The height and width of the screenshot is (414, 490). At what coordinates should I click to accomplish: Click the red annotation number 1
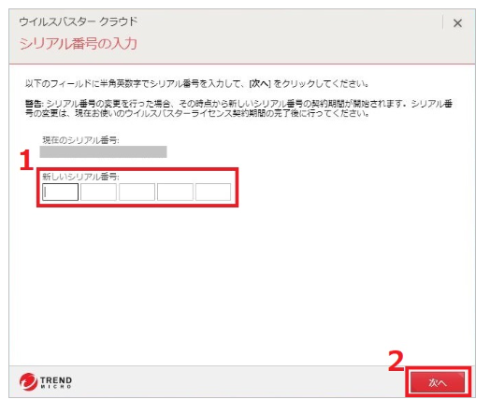(26, 160)
